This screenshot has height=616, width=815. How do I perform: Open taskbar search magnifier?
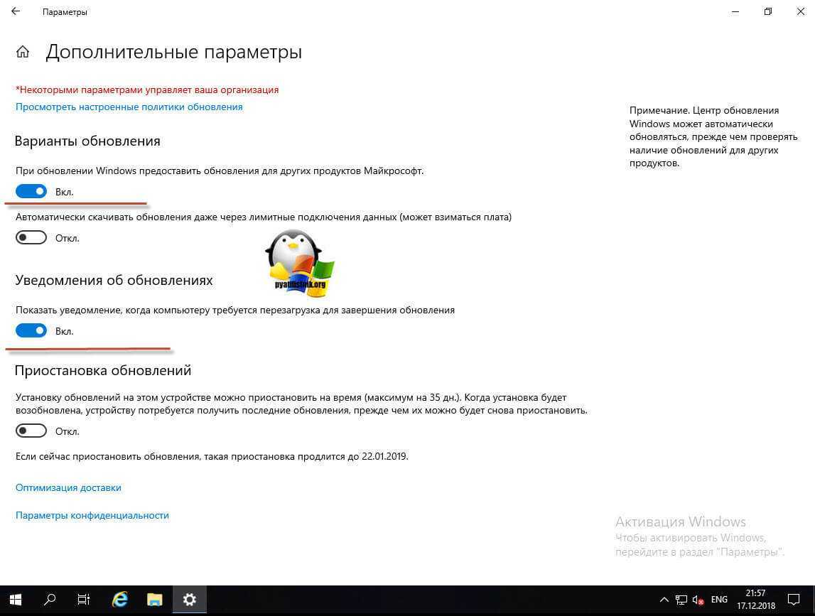coord(50,600)
